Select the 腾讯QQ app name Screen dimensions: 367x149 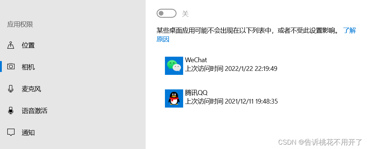(x=196, y=93)
